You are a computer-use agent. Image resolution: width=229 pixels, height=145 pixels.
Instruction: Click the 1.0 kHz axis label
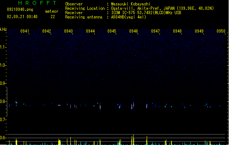click(x=3, y=65)
